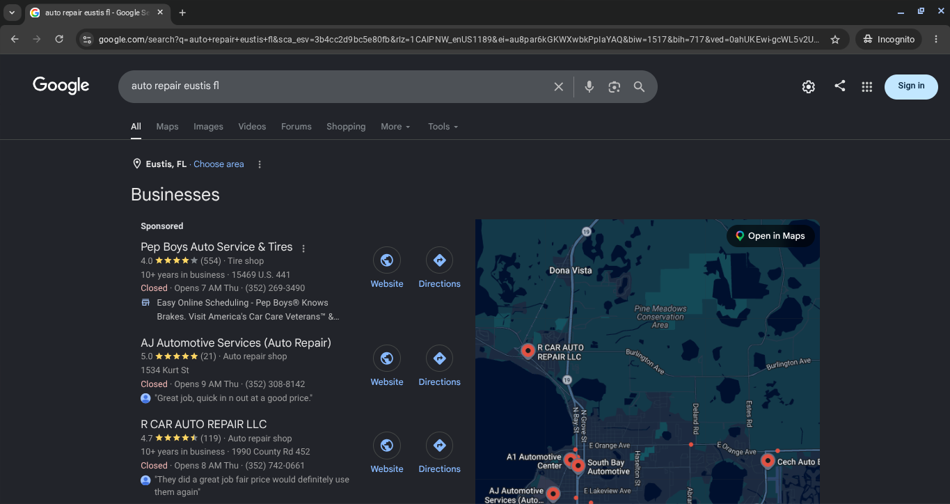Open a new tab with the plus button
This screenshot has width=950, height=504.
click(182, 13)
